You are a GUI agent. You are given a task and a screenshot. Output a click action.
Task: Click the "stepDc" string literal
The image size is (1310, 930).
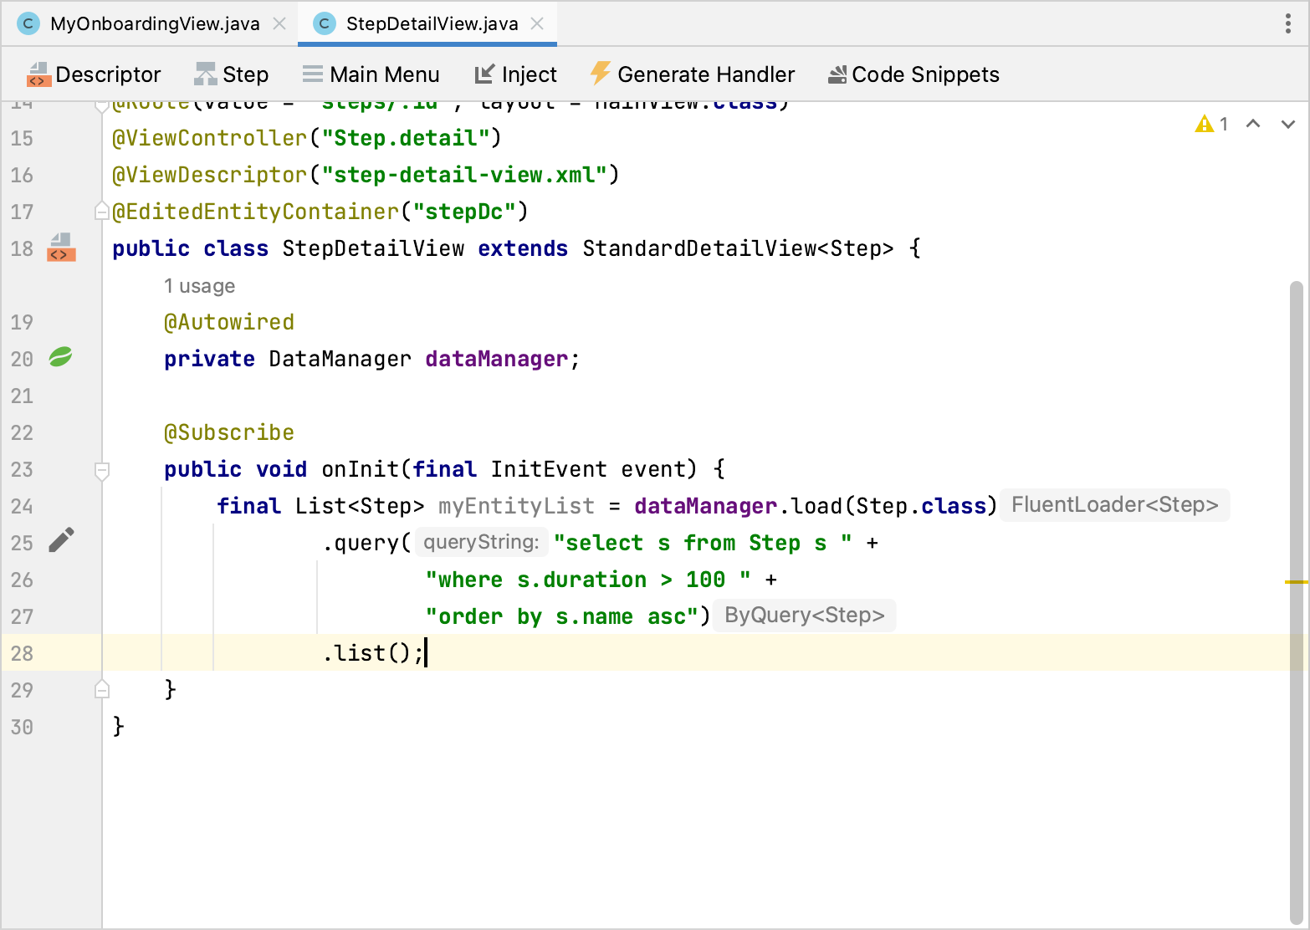[464, 212]
